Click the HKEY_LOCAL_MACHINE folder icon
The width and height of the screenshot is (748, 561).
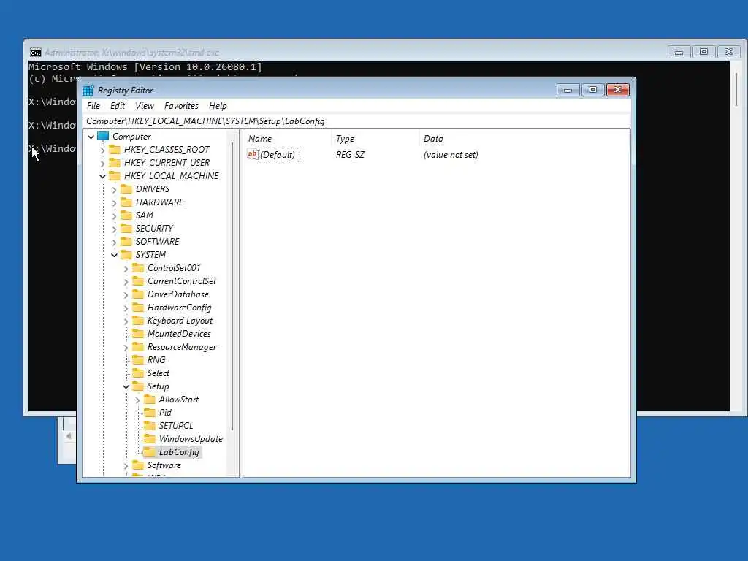coord(115,175)
